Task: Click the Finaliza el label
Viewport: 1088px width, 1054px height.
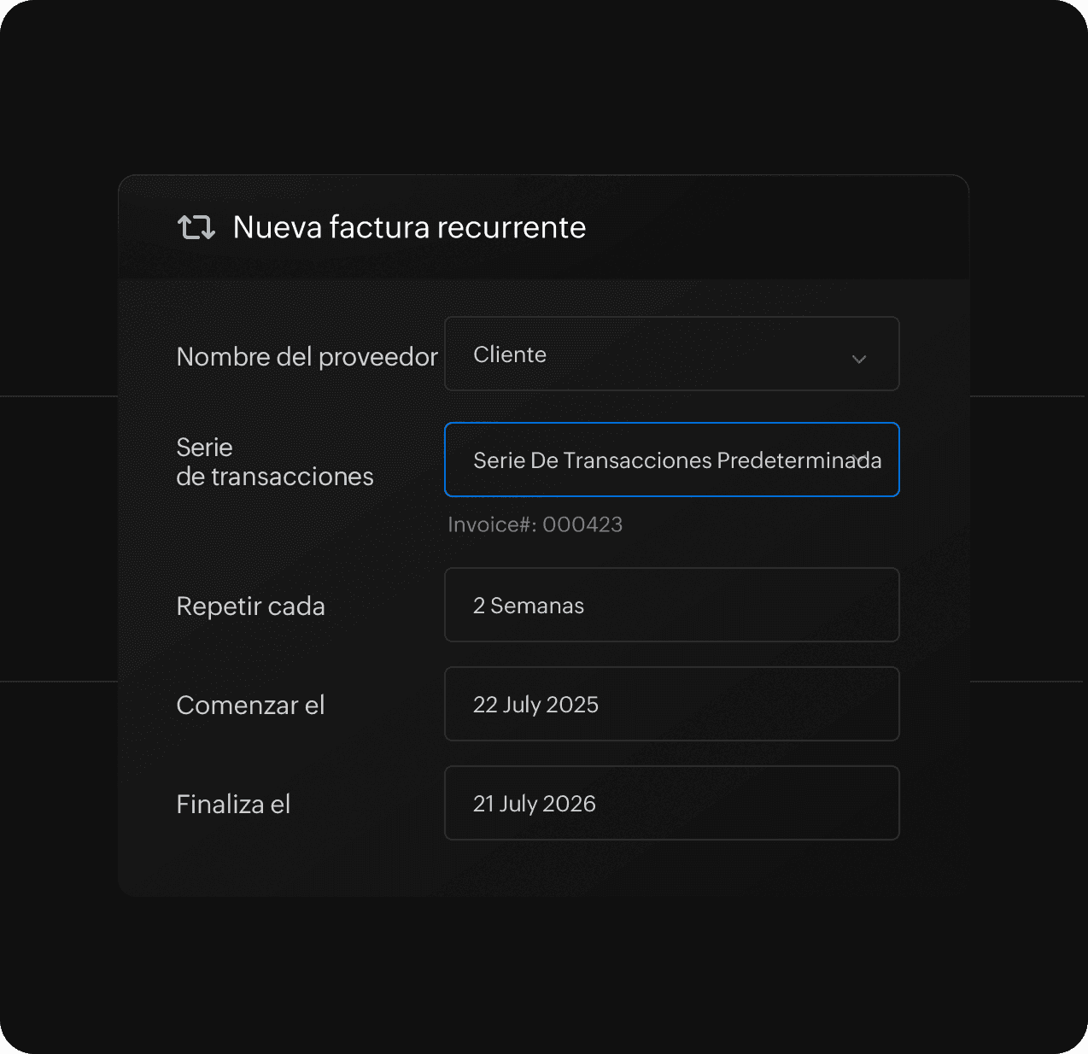Action: tap(233, 804)
